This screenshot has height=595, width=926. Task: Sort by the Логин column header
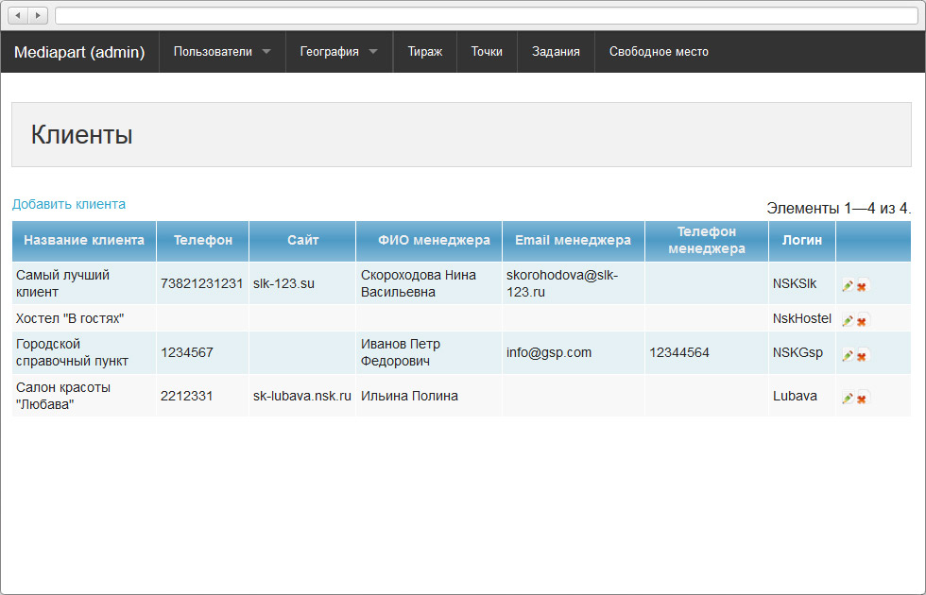802,240
